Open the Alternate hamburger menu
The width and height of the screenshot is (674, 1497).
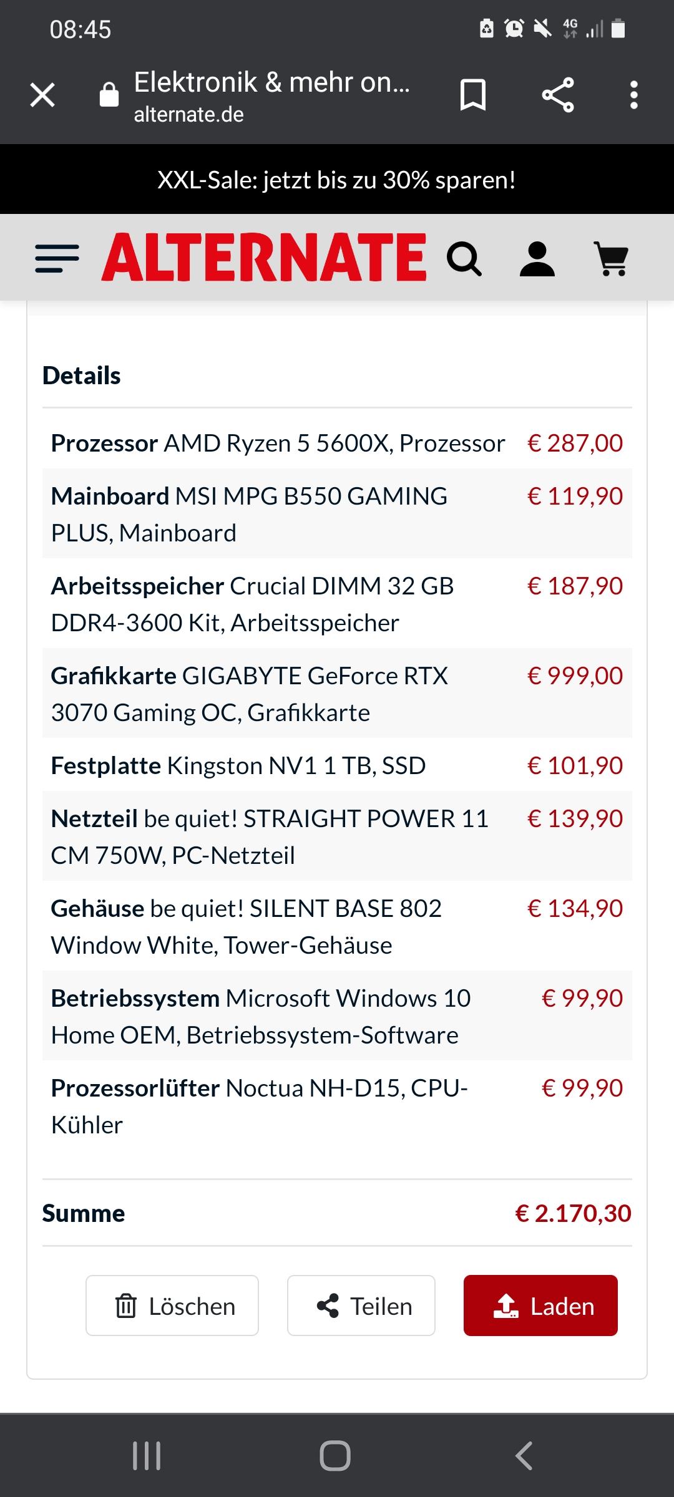tap(57, 258)
